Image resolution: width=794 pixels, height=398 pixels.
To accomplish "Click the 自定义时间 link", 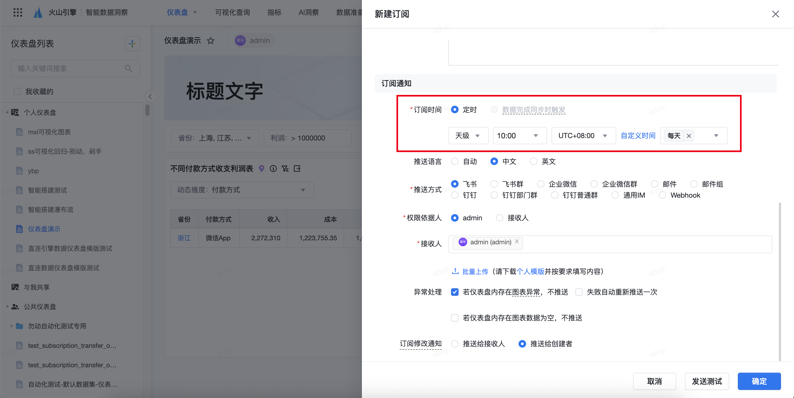I will [638, 136].
